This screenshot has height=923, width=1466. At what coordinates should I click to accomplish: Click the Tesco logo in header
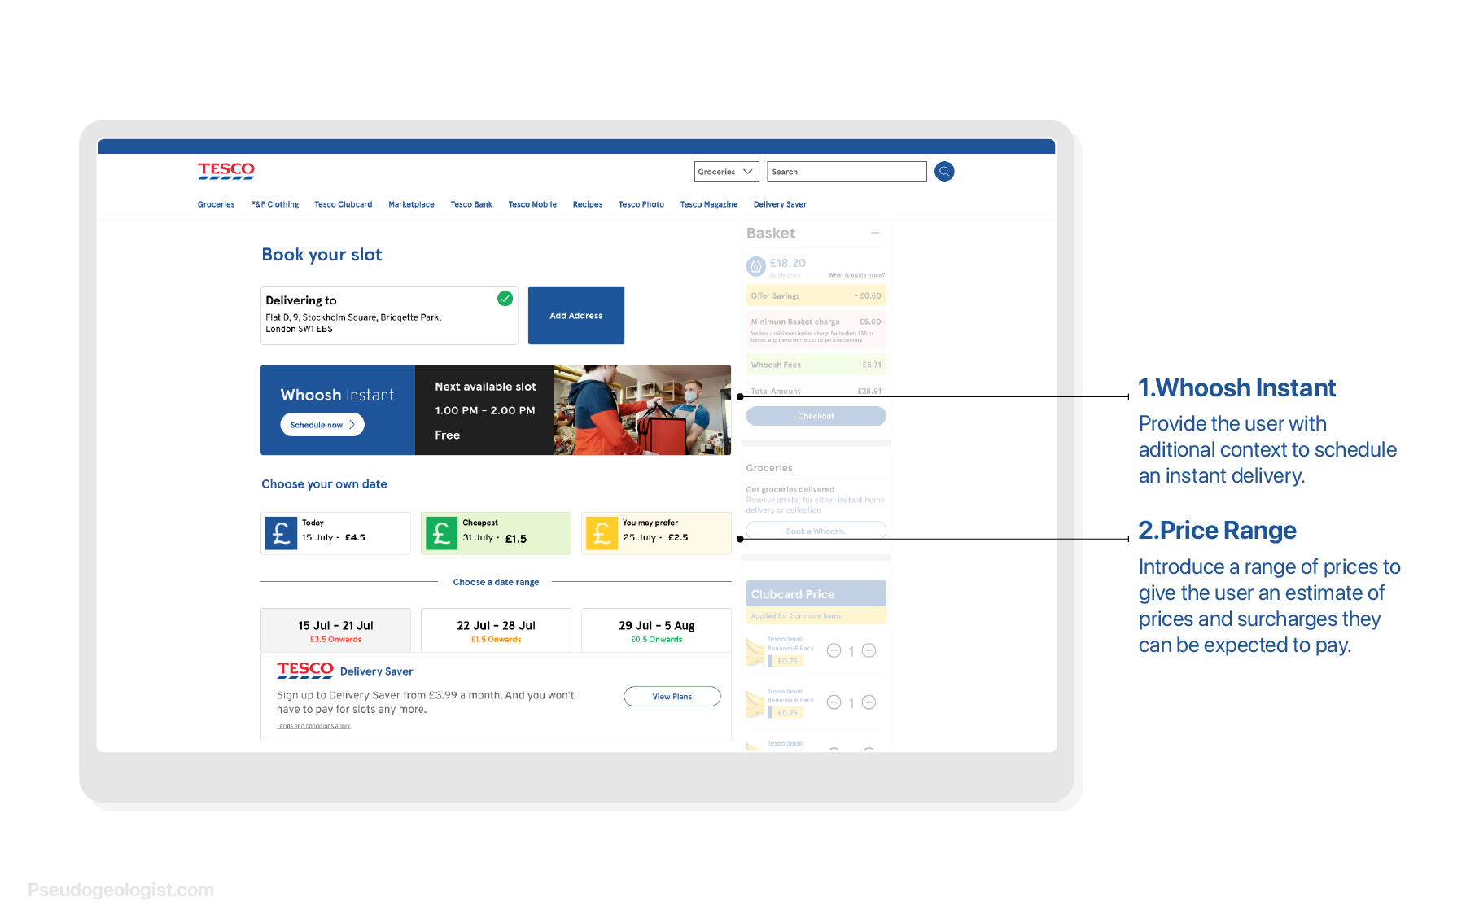(x=226, y=171)
